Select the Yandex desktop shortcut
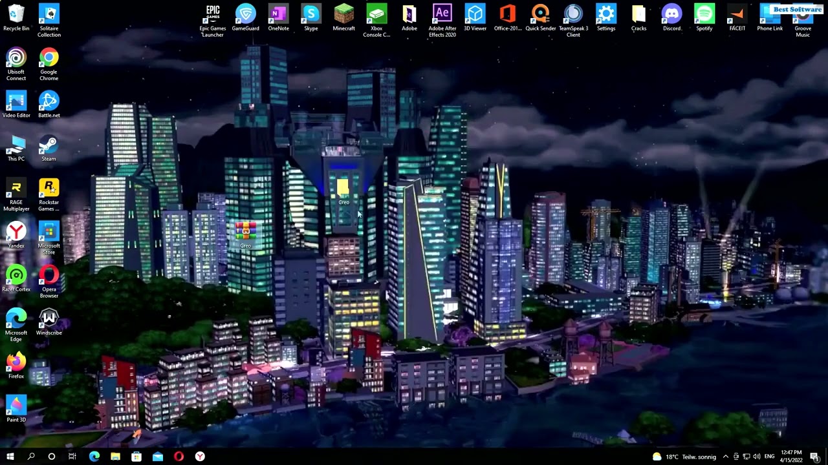Screen dimensions: 828x465 coord(16,236)
